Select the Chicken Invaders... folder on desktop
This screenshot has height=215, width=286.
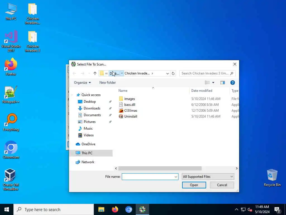[x=32, y=14]
